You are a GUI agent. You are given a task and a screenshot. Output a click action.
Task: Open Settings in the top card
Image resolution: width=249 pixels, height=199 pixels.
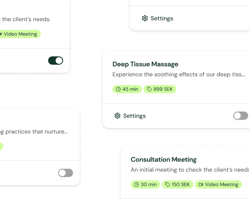(x=161, y=18)
